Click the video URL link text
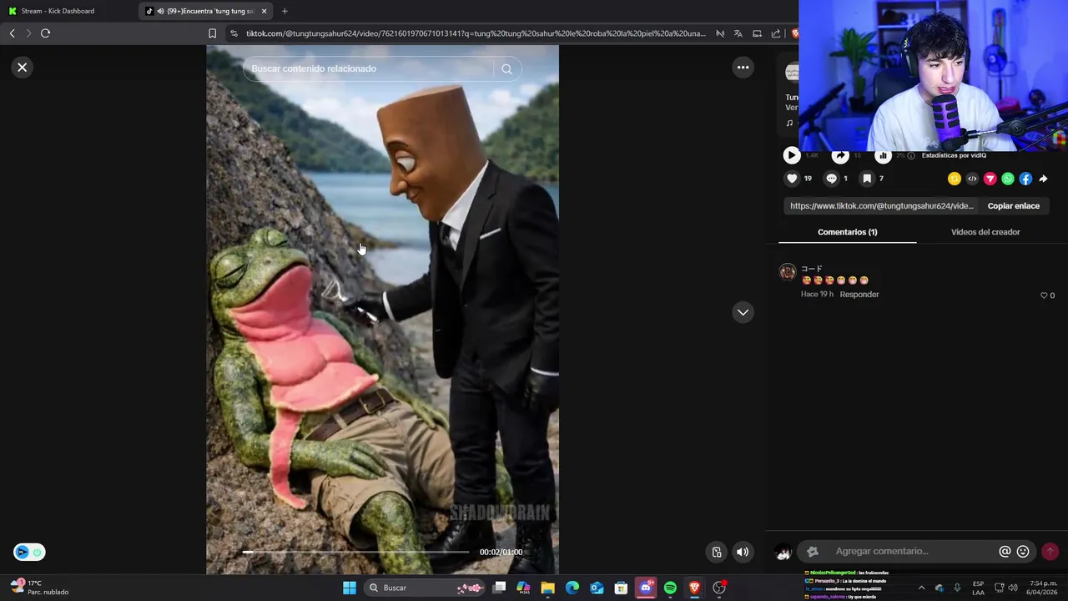The image size is (1068, 601). (x=882, y=206)
